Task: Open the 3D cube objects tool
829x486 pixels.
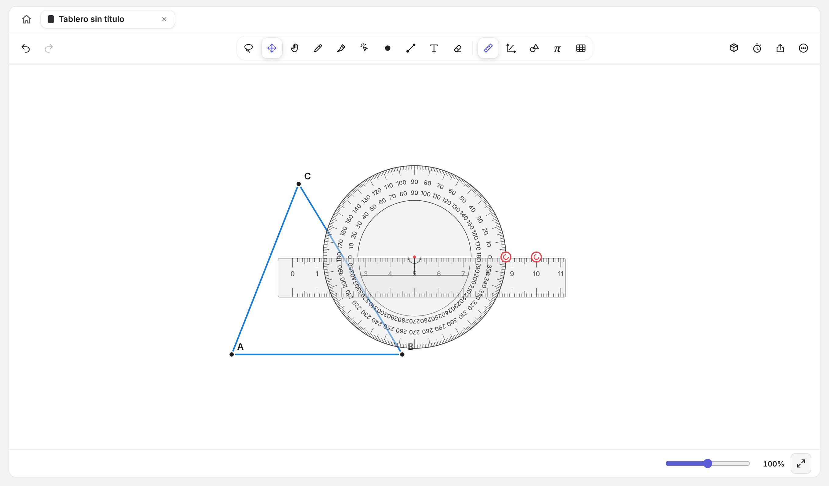Action: coord(734,48)
